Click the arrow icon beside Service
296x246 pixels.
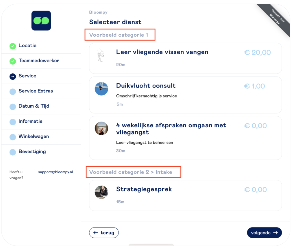coord(13,76)
